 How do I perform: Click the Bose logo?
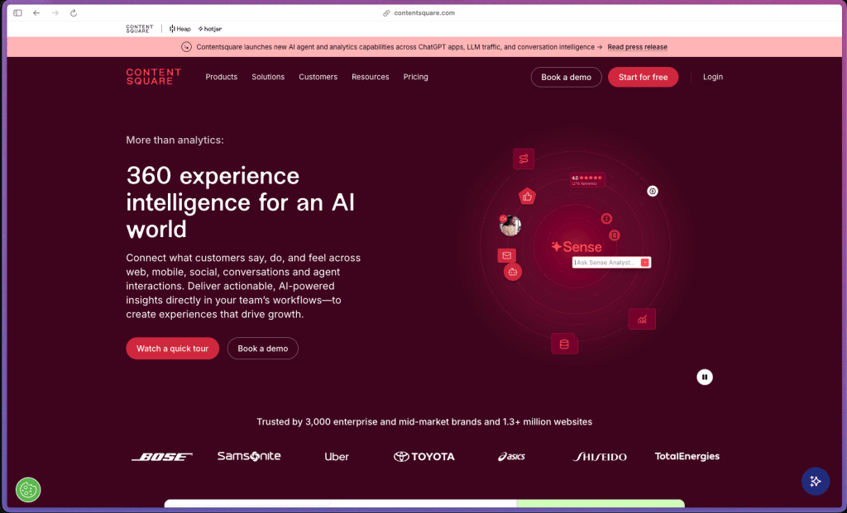click(x=162, y=457)
